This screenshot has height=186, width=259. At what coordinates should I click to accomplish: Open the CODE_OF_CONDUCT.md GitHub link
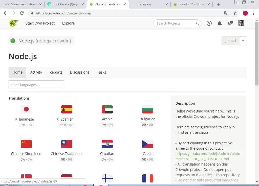208,156
